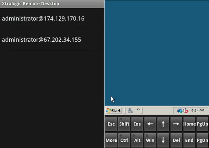Open the computer icon in Quick Launch
This screenshot has height=148, width=209.
coord(130,111)
